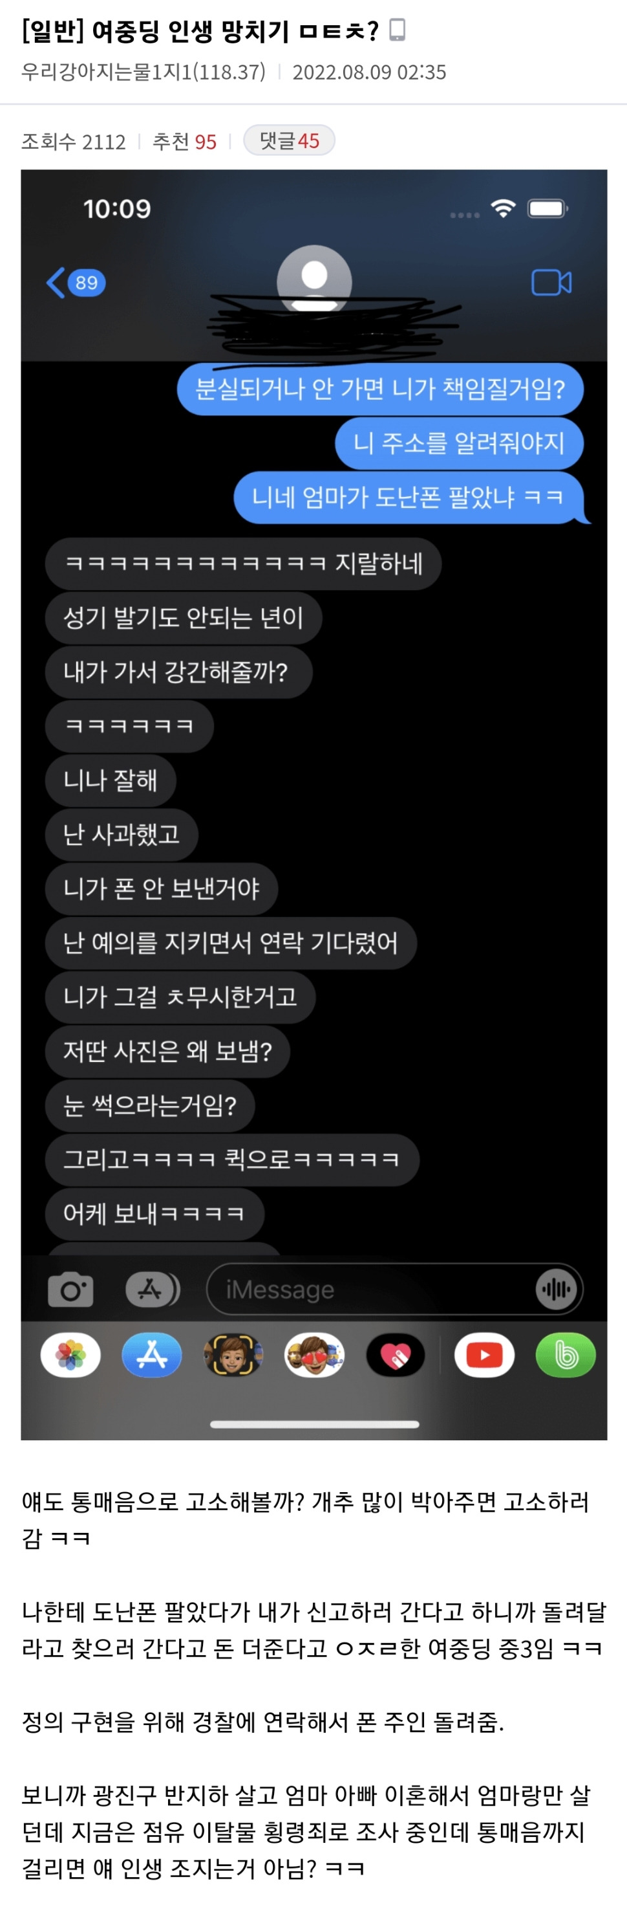Tap the contact avatar at chat top
Viewport: 627px width, 1925px height.
(x=314, y=280)
